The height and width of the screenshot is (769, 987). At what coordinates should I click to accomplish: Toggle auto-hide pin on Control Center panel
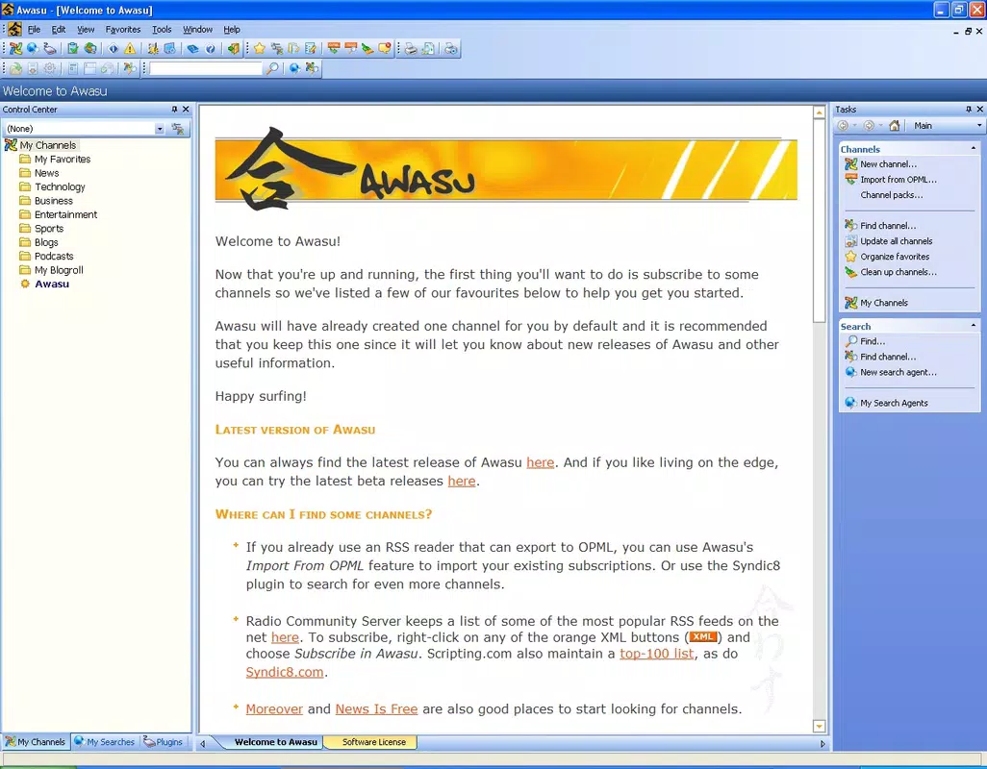click(174, 109)
